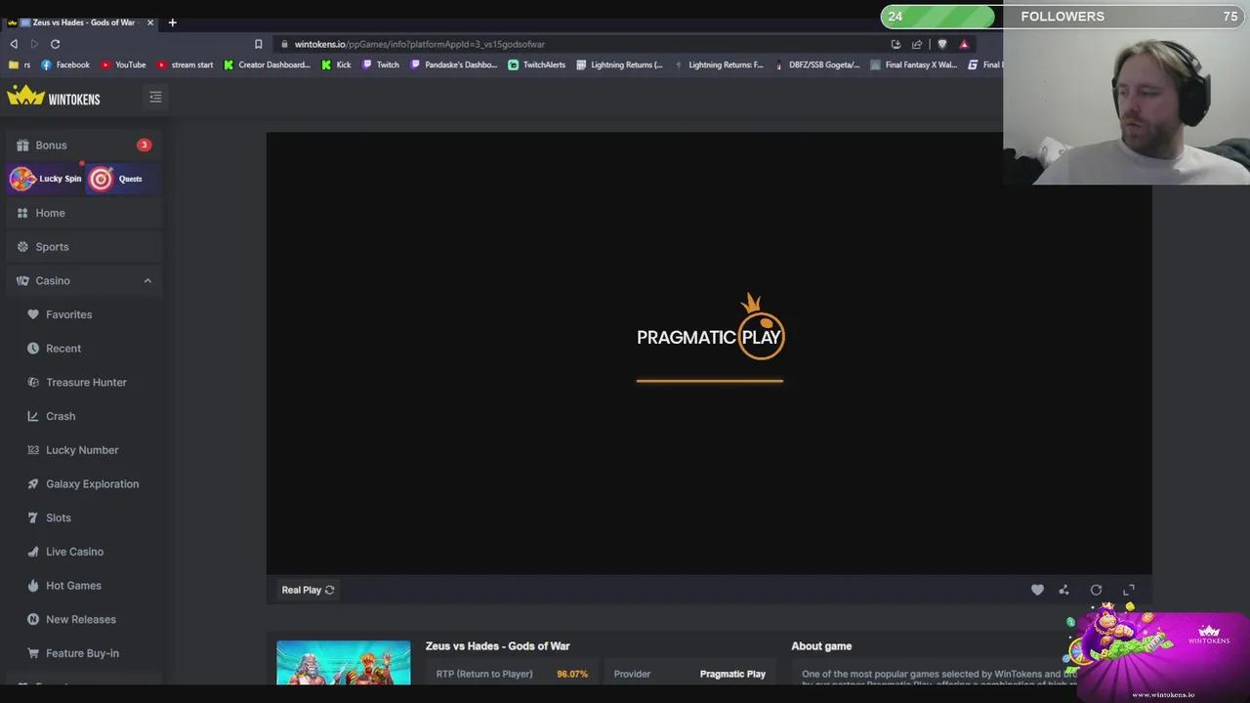The height and width of the screenshot is (703, 1250).
Task: Click the Pragmatic Play provider link
Action: coord(732,674)
